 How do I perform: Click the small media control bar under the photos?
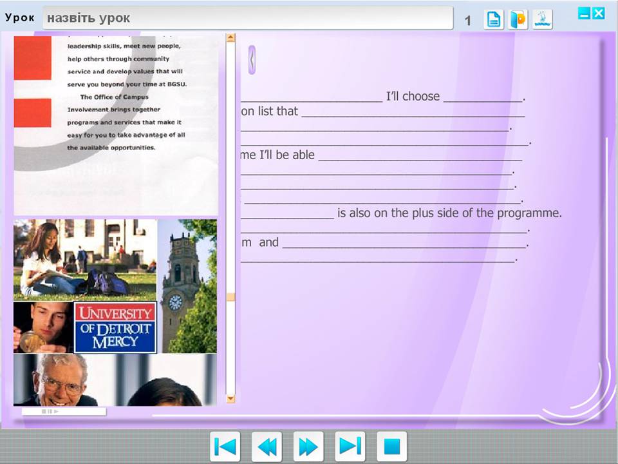point(64,411)
